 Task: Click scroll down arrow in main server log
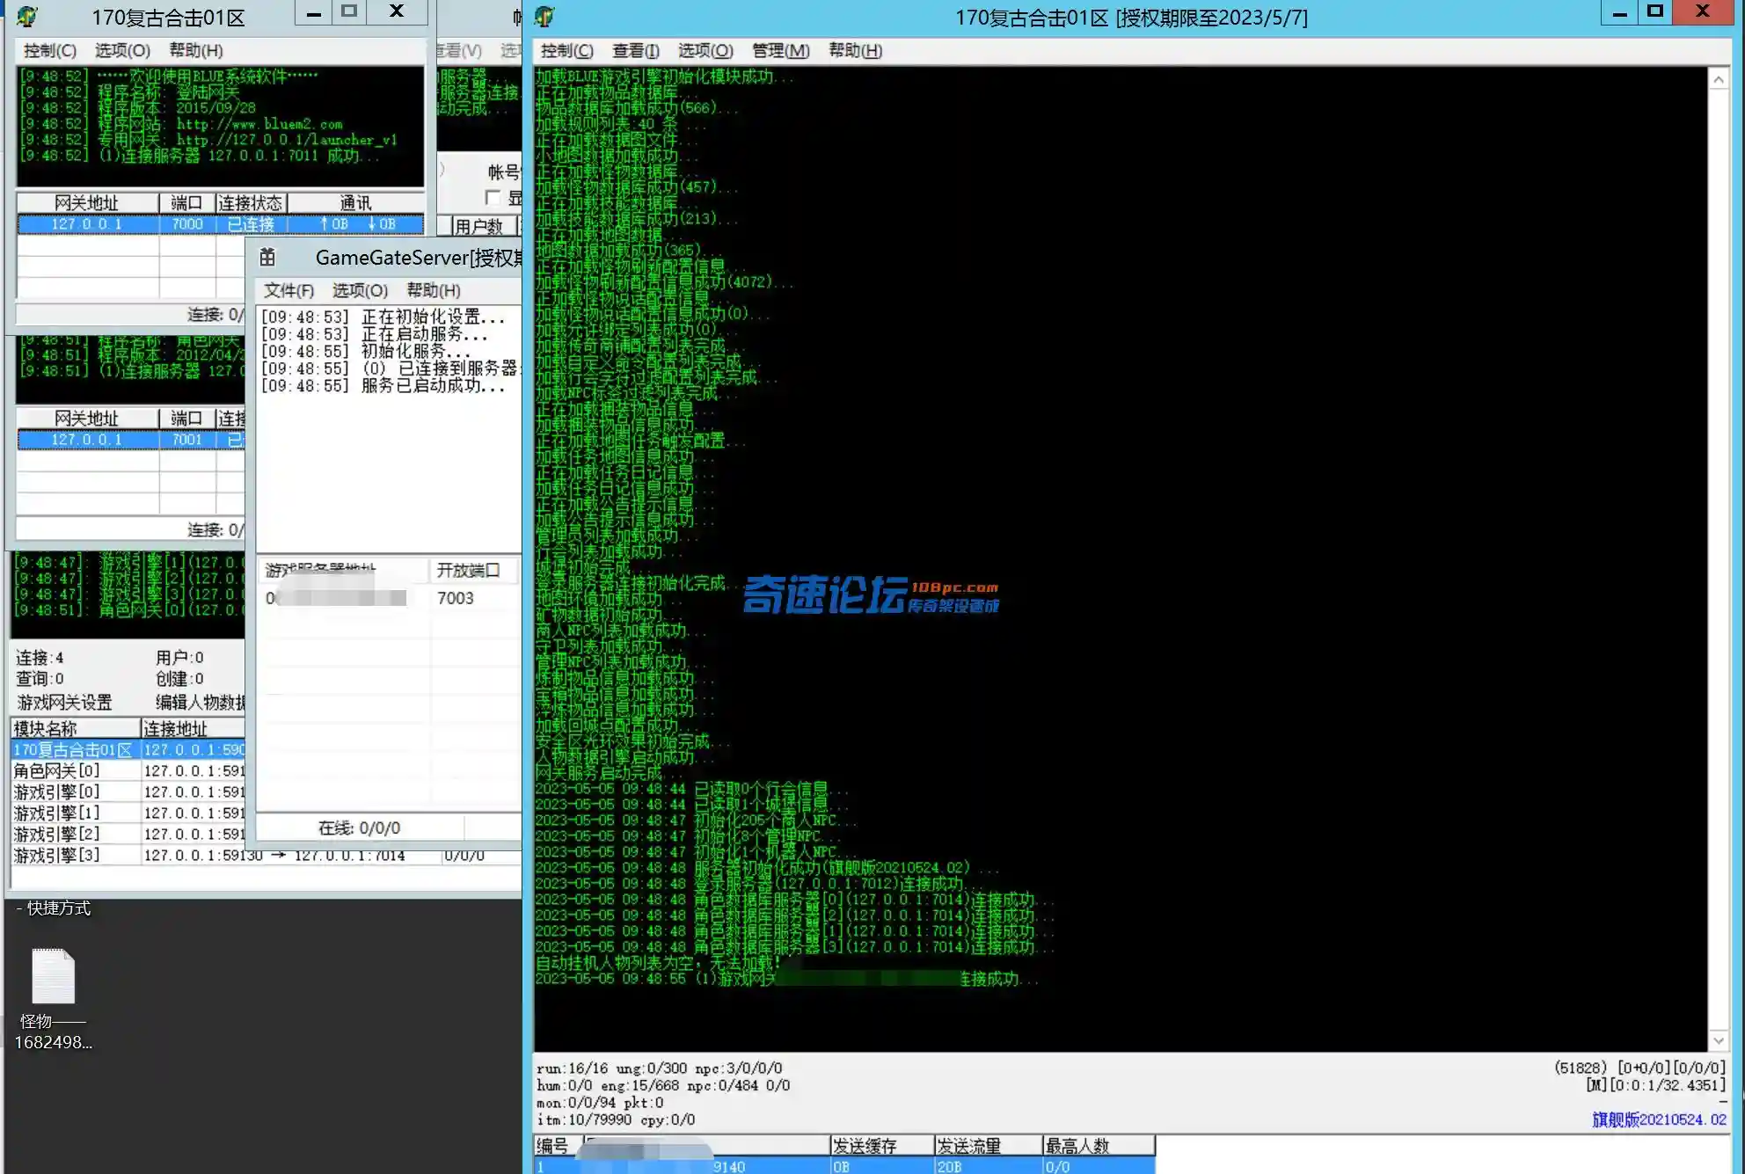(1718, 1040)
